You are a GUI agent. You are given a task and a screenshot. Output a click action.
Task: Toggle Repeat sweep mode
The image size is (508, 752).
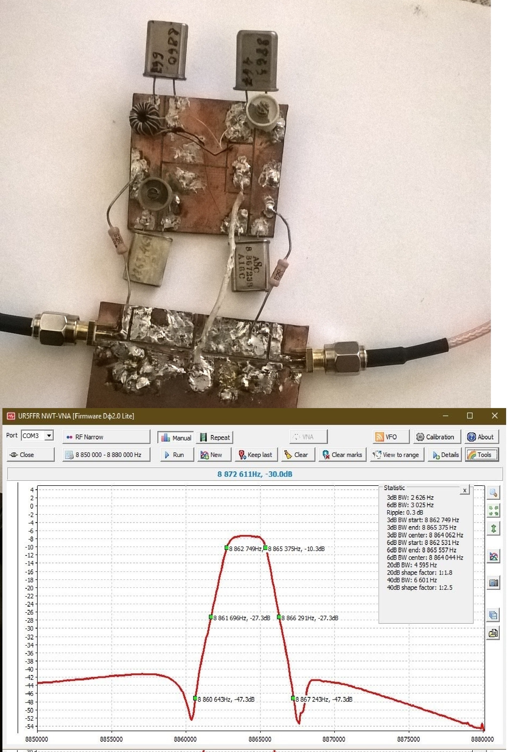tap(215, 437)
